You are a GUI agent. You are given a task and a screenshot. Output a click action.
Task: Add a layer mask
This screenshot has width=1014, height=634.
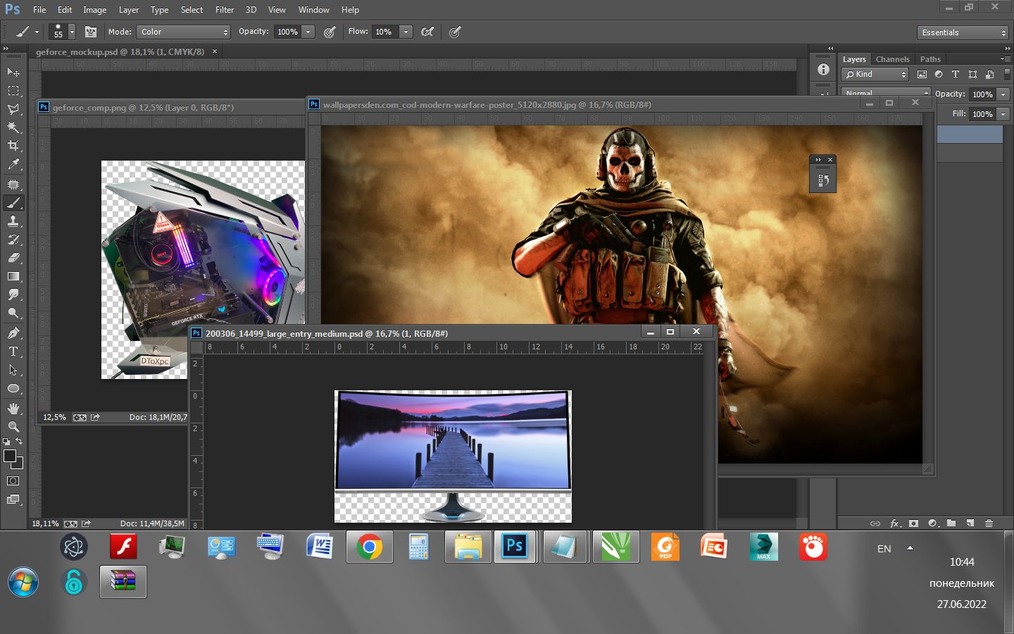point(913,523)
